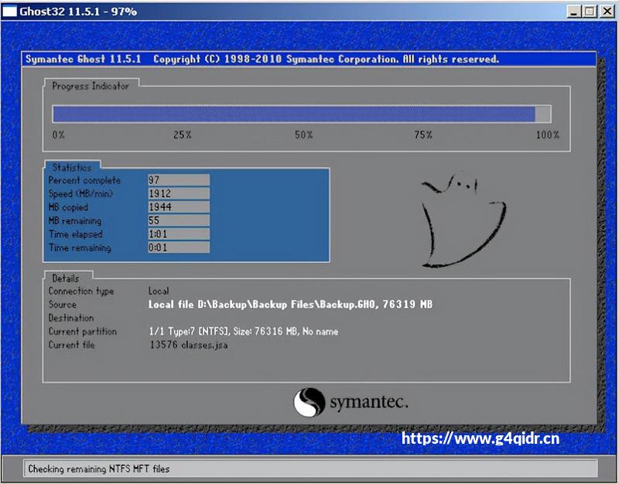Select the Statistics panel tab

click(x=71, y=167)
